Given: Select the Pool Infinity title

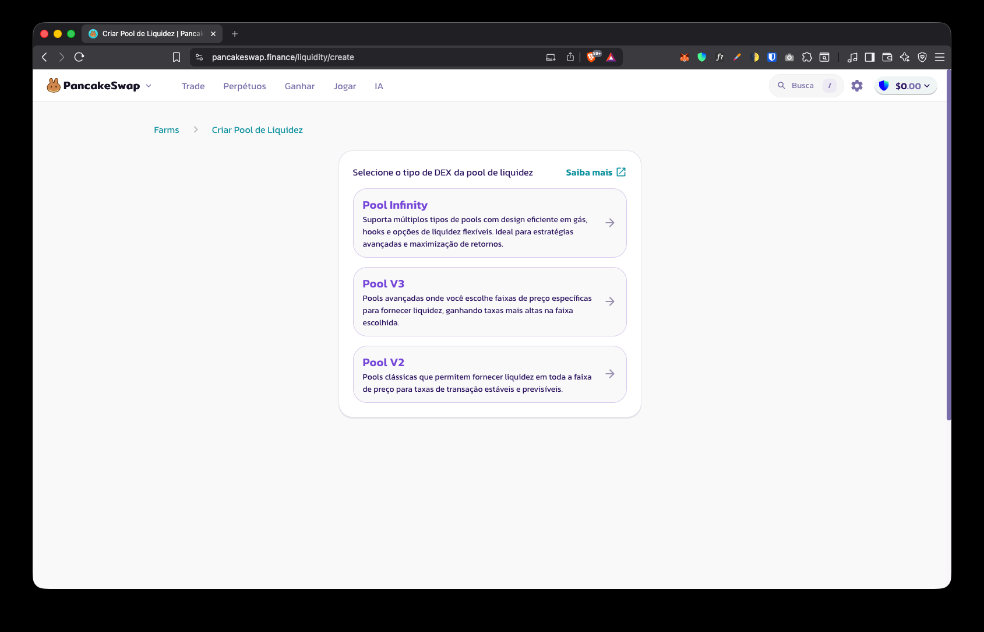Looking at the screenshot, I should (395, 205).
